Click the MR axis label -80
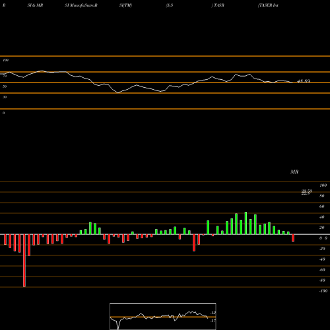Viewport: 330px width, 330px height. (322, 280)
